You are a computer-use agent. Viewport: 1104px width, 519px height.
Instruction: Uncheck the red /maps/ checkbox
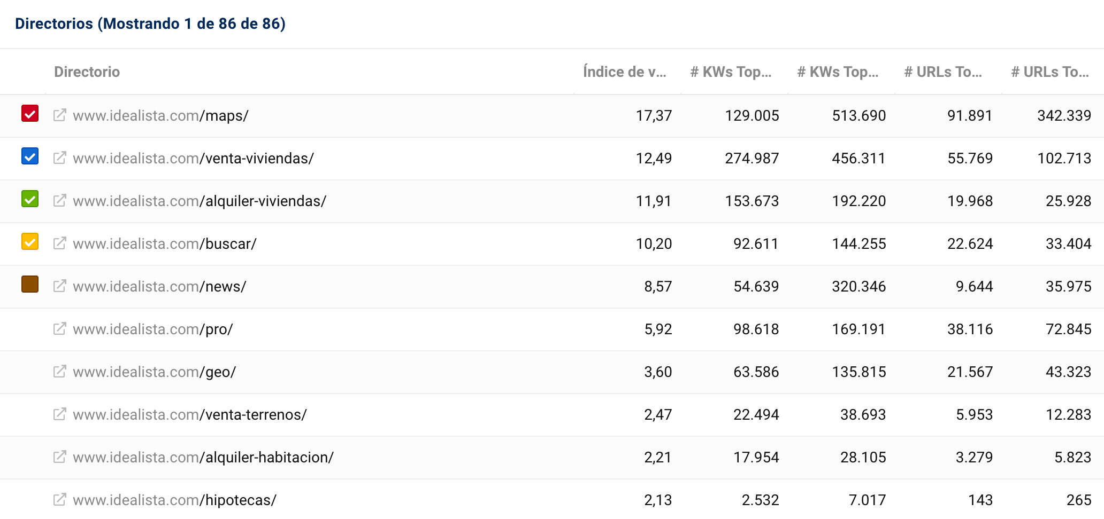30,114
